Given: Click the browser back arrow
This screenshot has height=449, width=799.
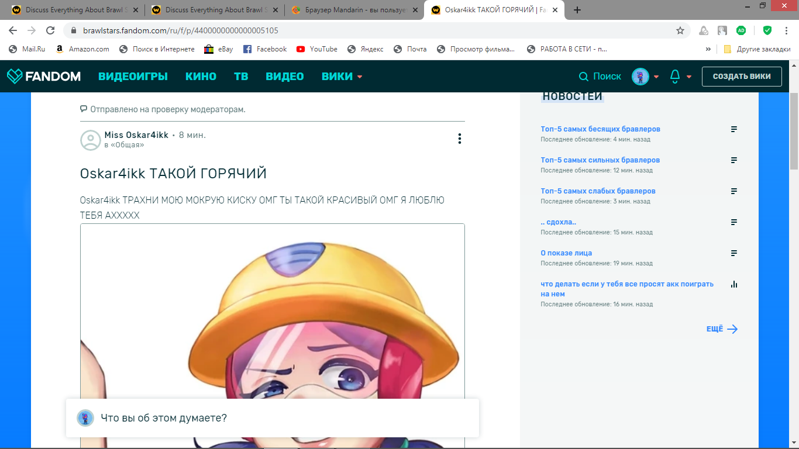Looking at the screenshot, I should (13, 30).
